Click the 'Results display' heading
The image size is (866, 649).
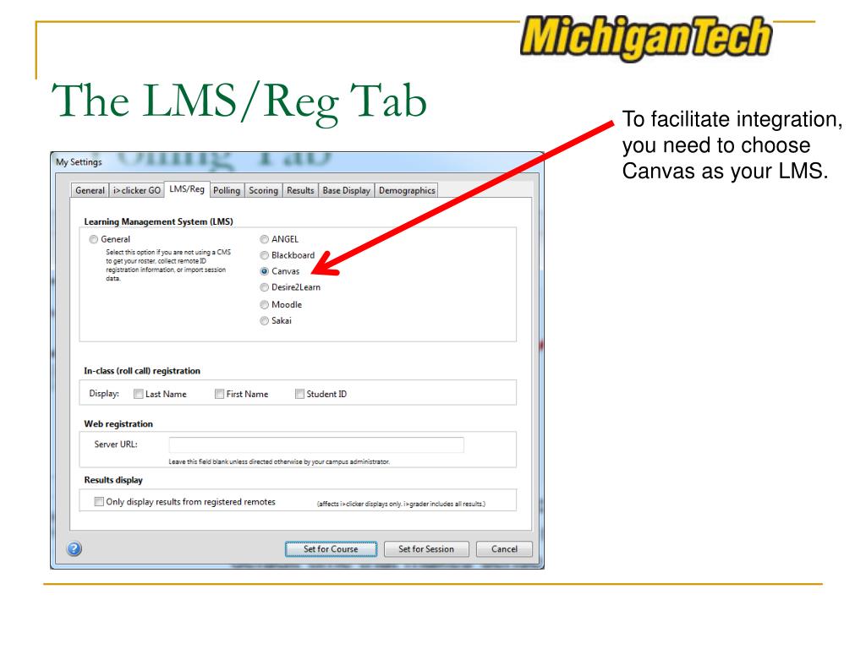point(113,480)
